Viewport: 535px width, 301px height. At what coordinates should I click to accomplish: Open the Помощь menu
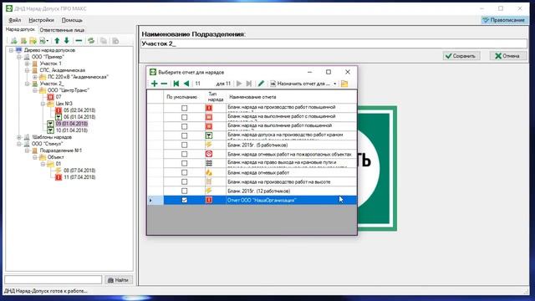click(x=72, y=20)
